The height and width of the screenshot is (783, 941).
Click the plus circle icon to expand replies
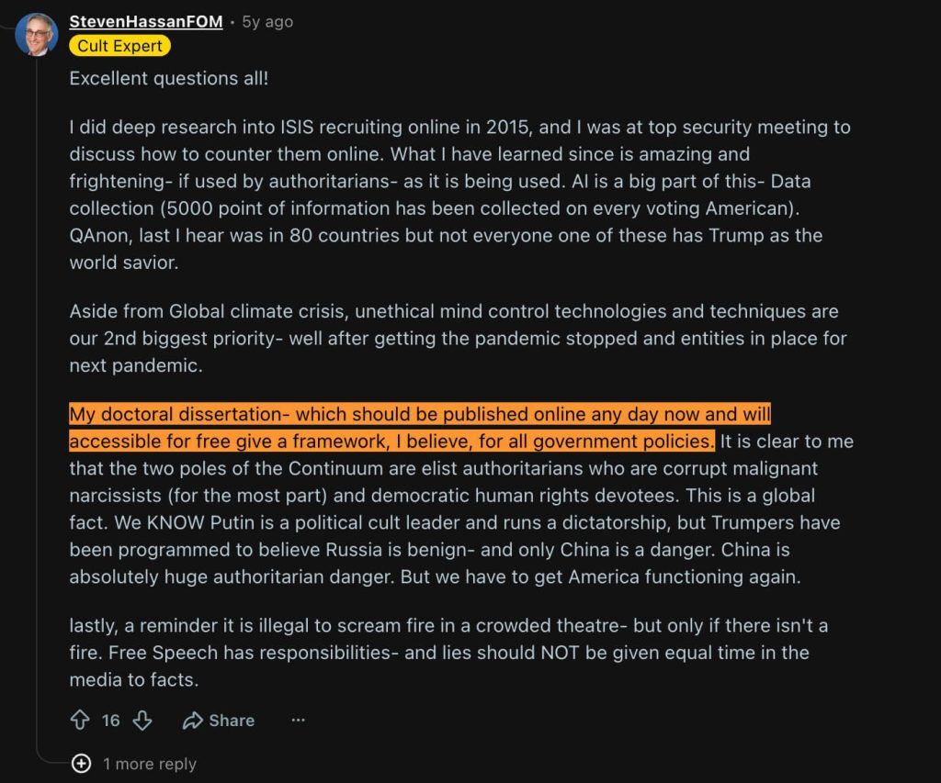(x=81, y=763)
